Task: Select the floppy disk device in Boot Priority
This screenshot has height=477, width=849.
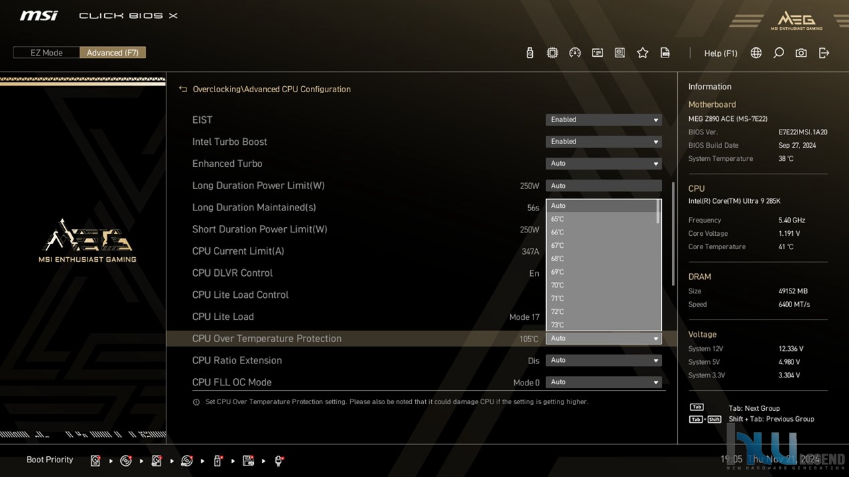Action: [x=248, y=460]
